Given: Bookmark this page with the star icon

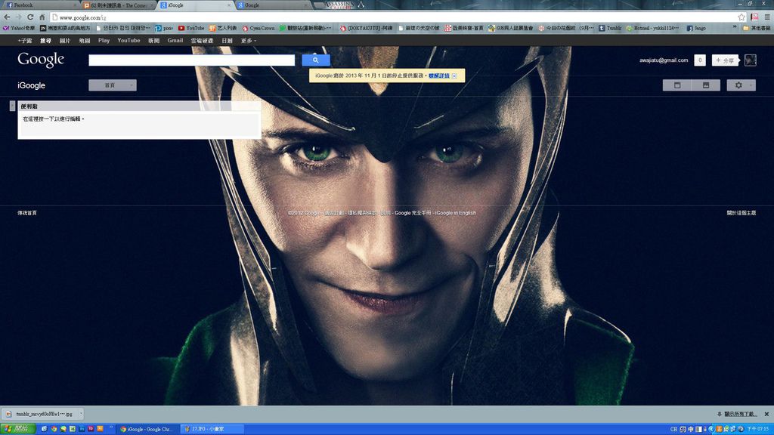Looking at the screenshot, I should 741,17.
